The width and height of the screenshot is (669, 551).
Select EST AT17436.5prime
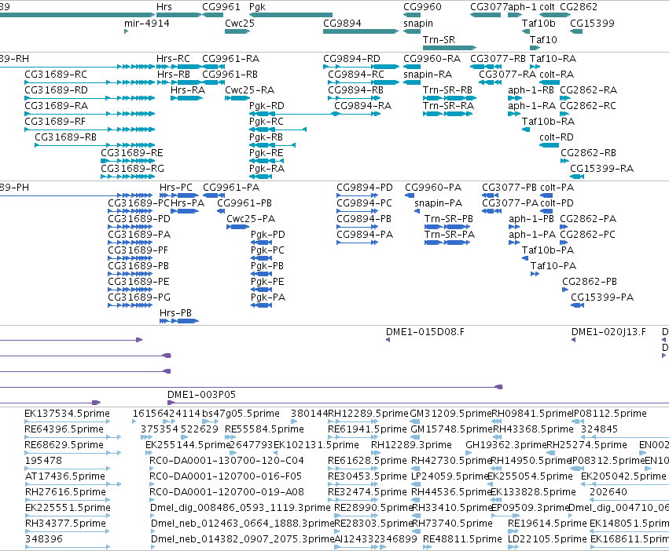[x=64, y=476]
